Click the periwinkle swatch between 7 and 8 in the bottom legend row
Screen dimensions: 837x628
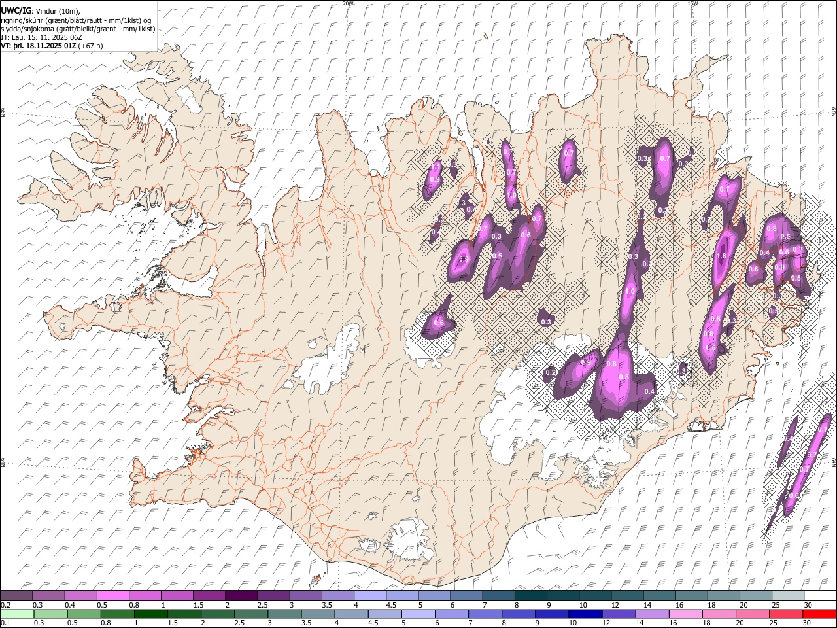pos(485,614)
